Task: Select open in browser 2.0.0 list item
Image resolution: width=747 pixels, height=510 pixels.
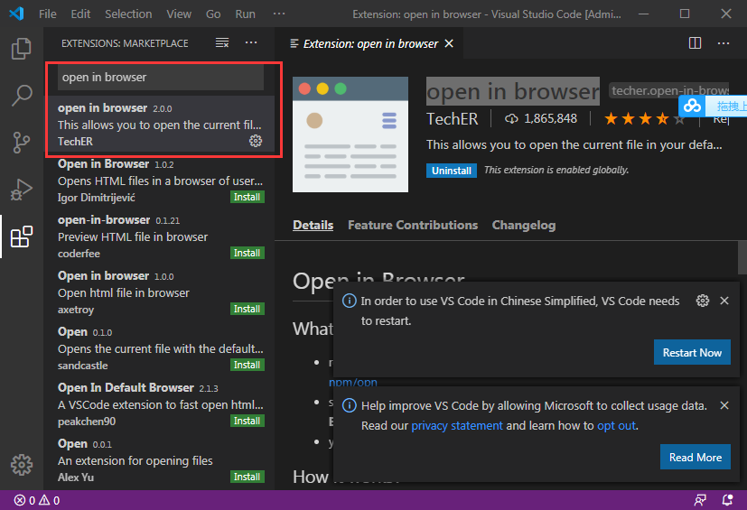Action: point(161,124)
